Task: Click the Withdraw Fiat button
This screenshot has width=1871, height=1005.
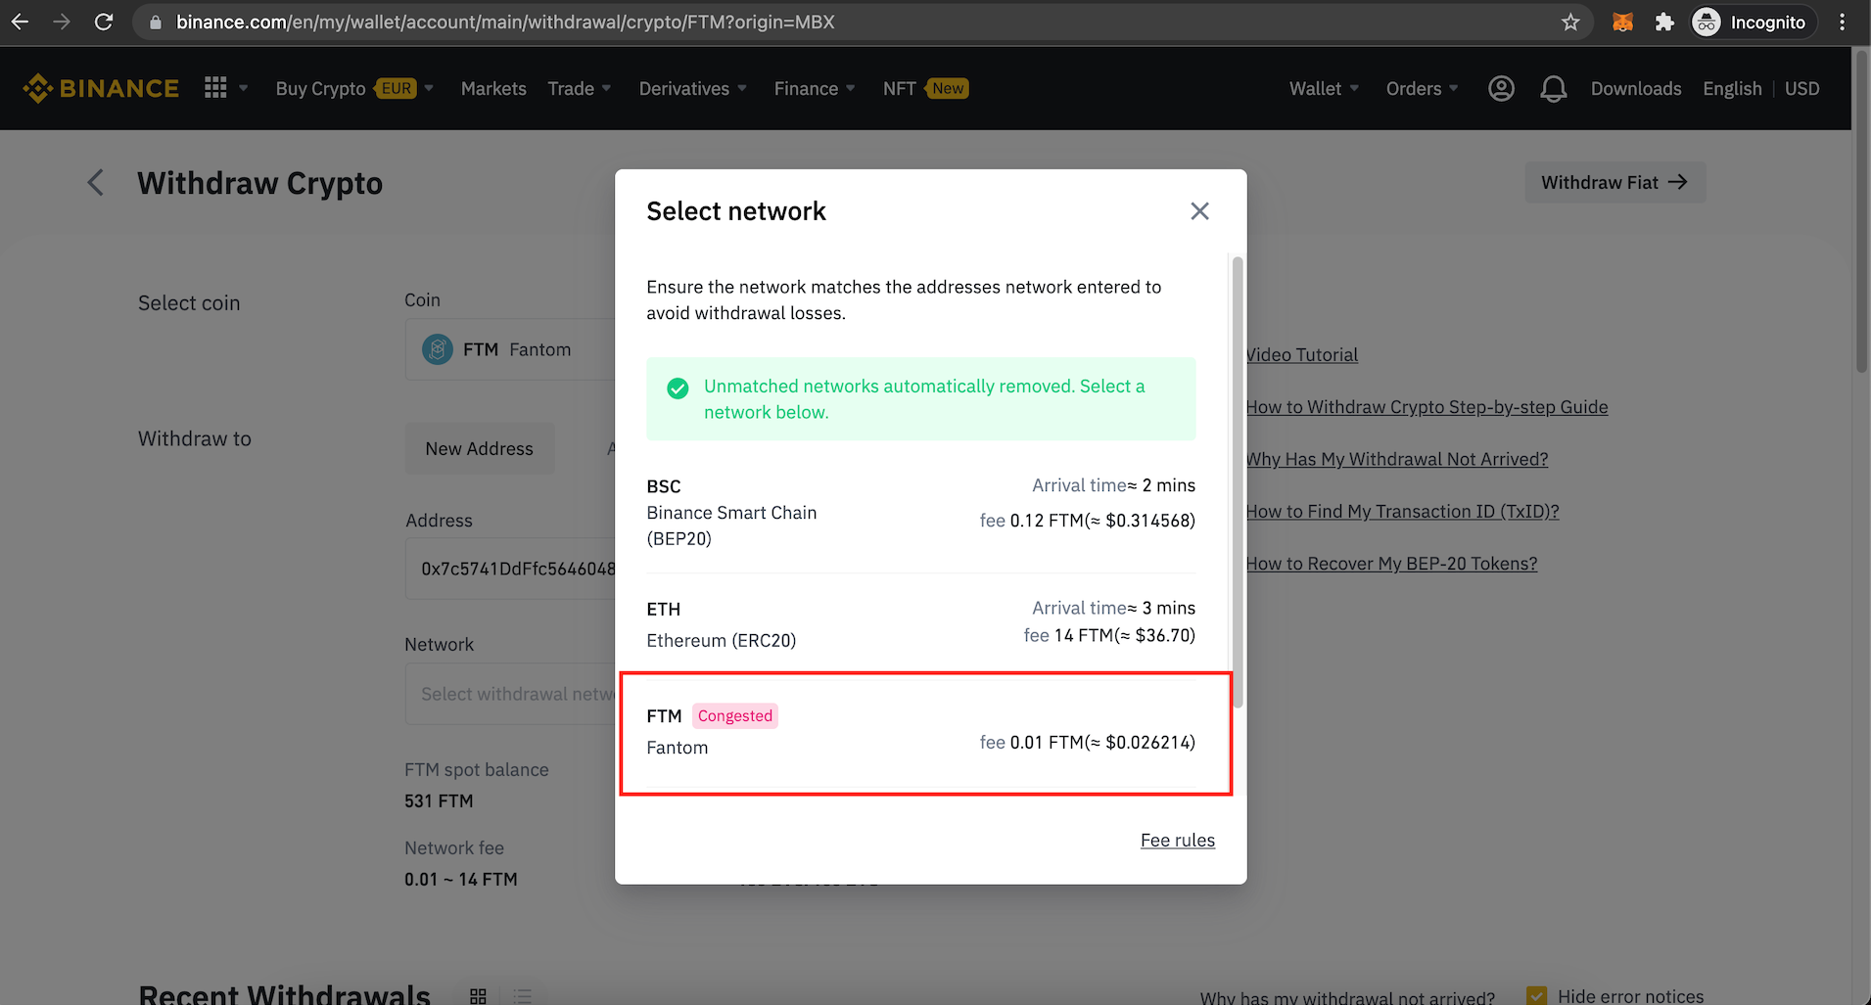Action: tap(1614, 183)
